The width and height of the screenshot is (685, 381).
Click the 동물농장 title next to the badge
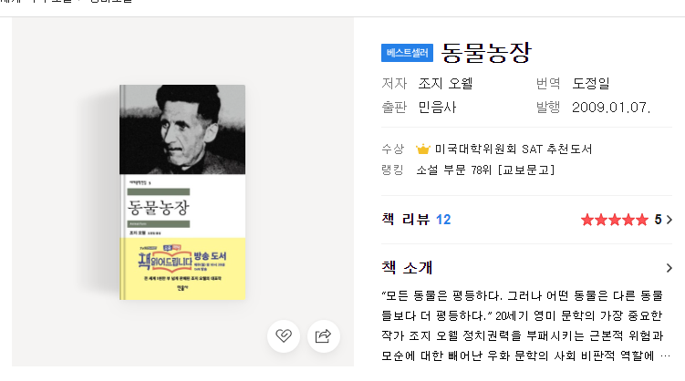(x=486, y=51)
